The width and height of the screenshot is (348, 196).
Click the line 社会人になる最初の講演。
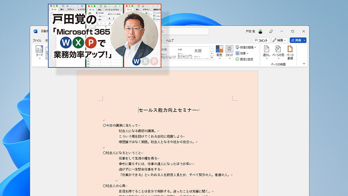138,131
